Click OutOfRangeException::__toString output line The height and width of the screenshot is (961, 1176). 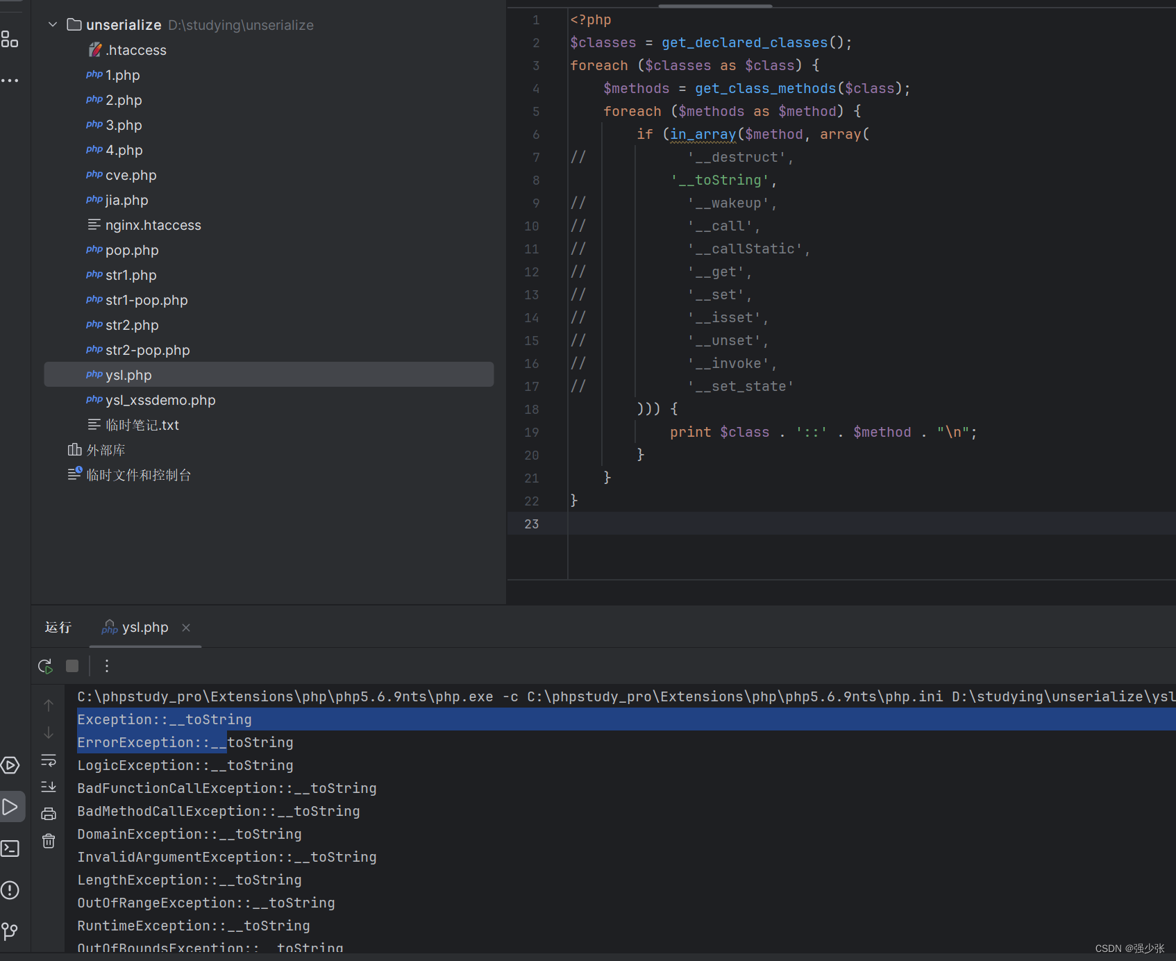tap(206, 903)
